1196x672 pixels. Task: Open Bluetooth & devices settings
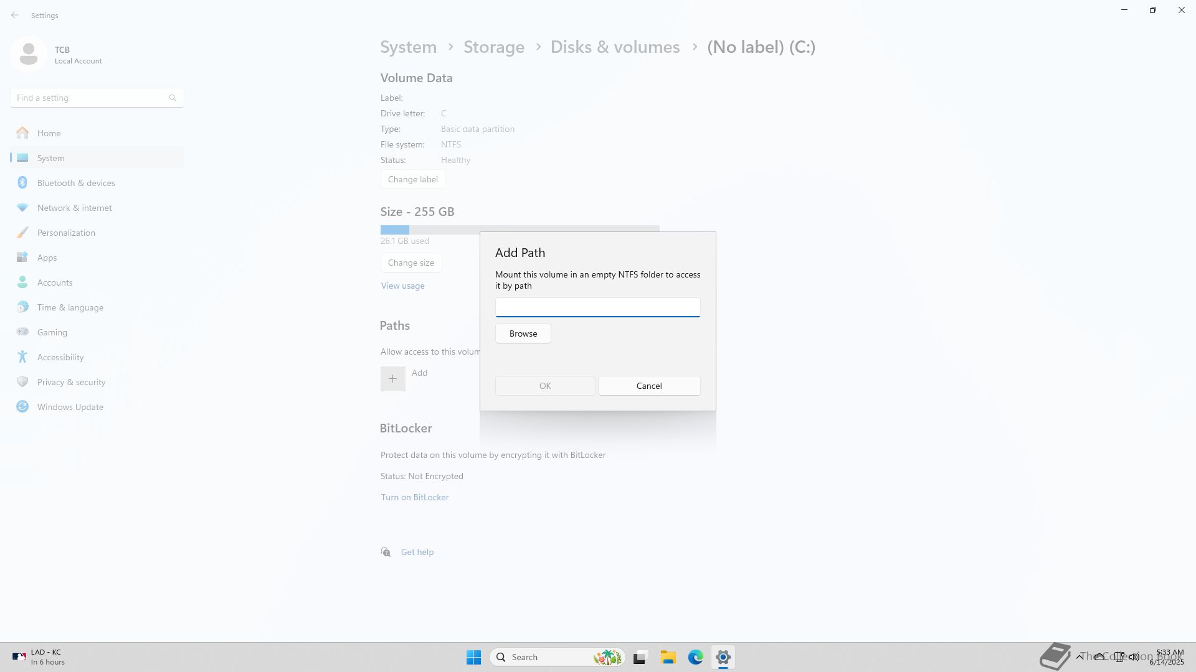[76, 183]
